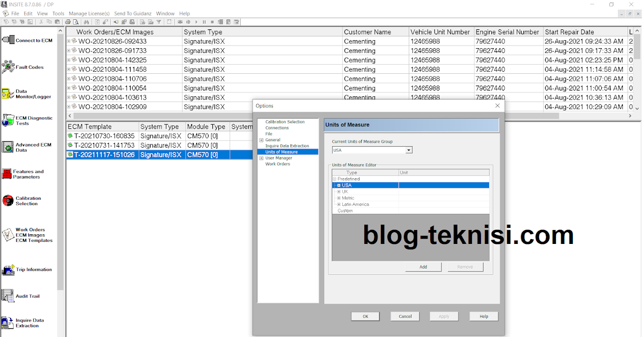Click the Find binoculars toolbar icon
642x337 pixels.
pos(88,22)
